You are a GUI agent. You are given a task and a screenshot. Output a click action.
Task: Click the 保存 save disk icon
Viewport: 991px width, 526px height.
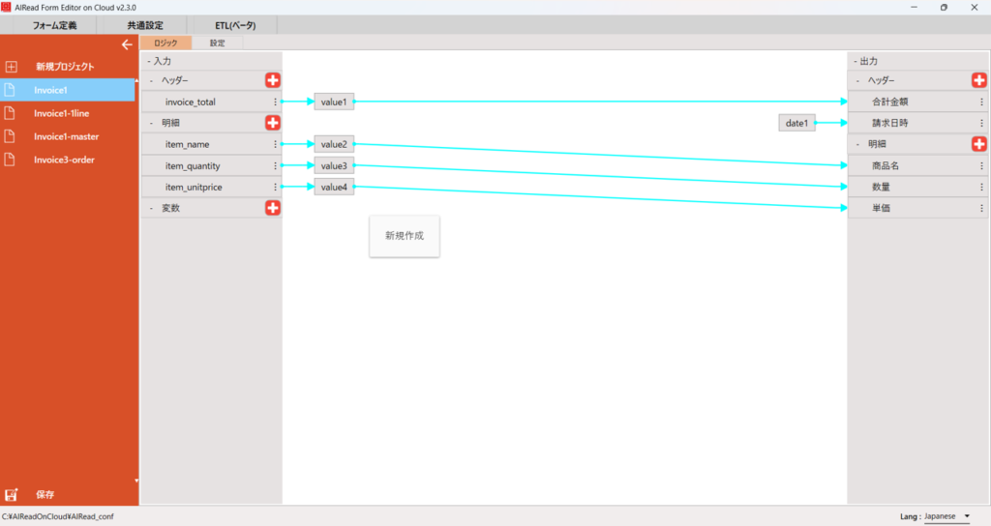tap(12, 494)
